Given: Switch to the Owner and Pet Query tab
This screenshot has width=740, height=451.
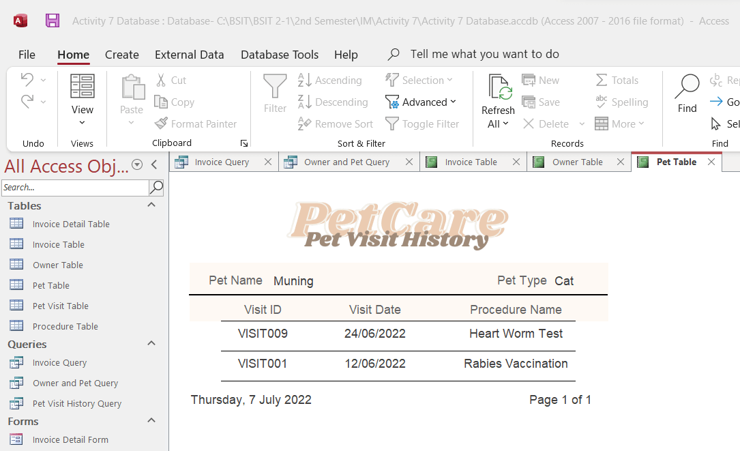Looking at the screenshot, I should point(346,162).
